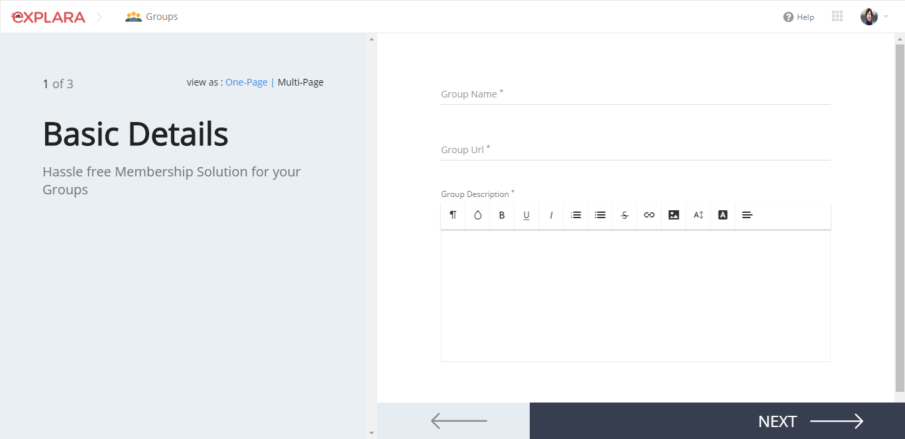Click the Group Url input field
This screenshot has width=905, height=439.
635,150
